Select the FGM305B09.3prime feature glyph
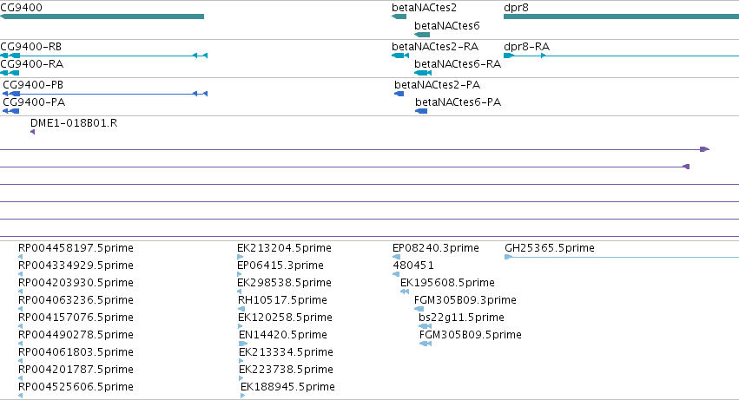This screenshot has height=400, width=739. [x=419, y=309]
